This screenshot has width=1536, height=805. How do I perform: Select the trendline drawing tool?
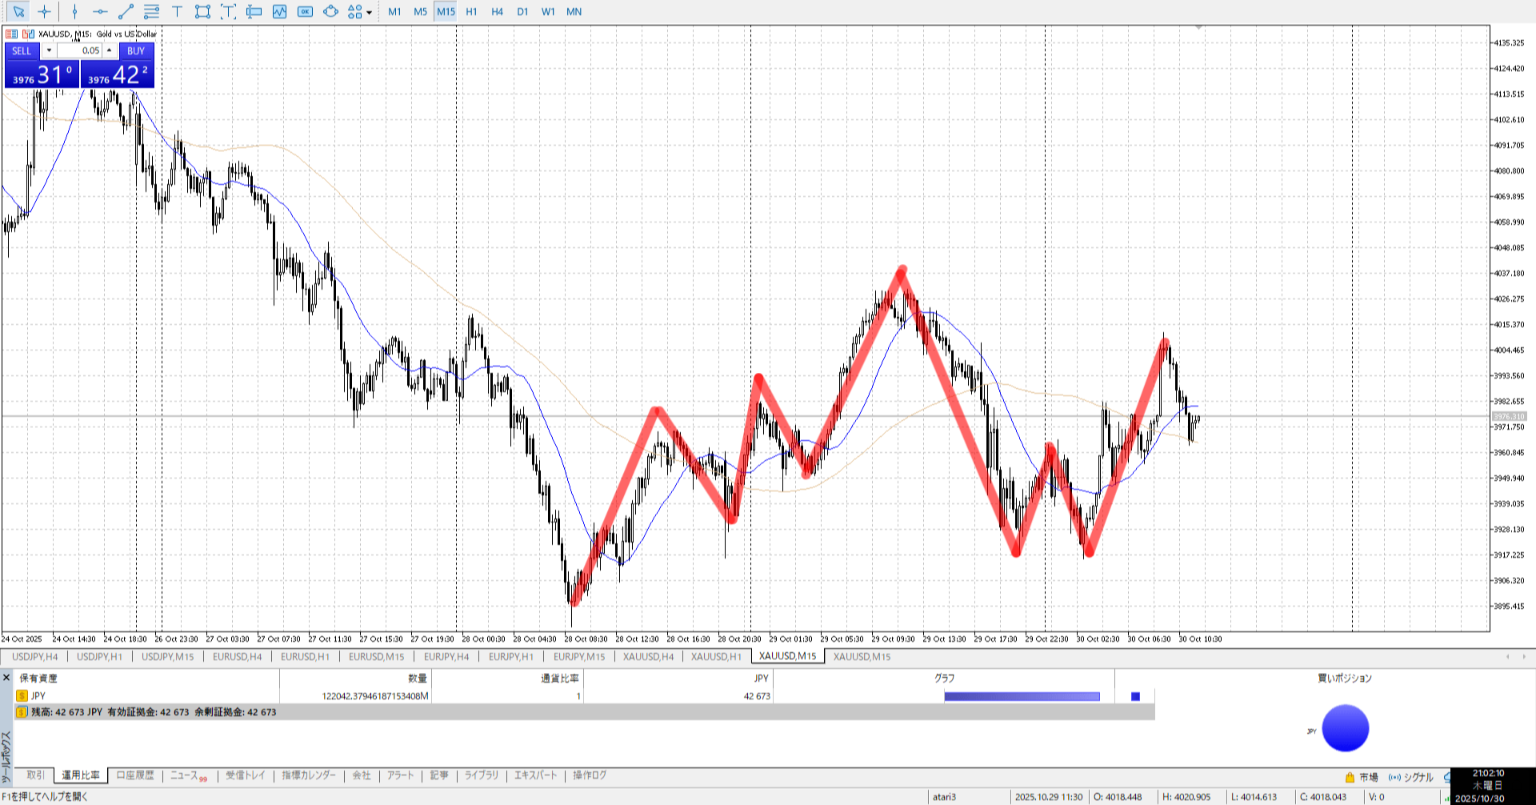[x=126, y=11]
